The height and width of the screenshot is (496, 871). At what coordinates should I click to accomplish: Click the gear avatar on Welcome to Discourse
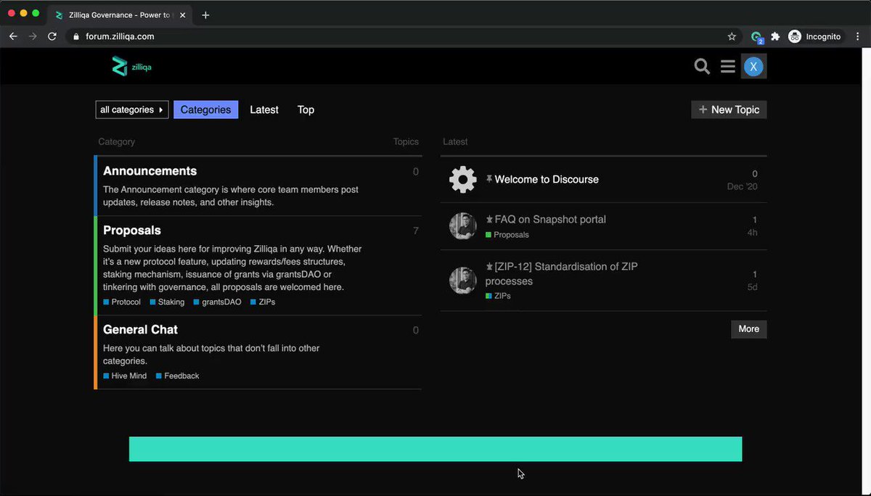462,179
